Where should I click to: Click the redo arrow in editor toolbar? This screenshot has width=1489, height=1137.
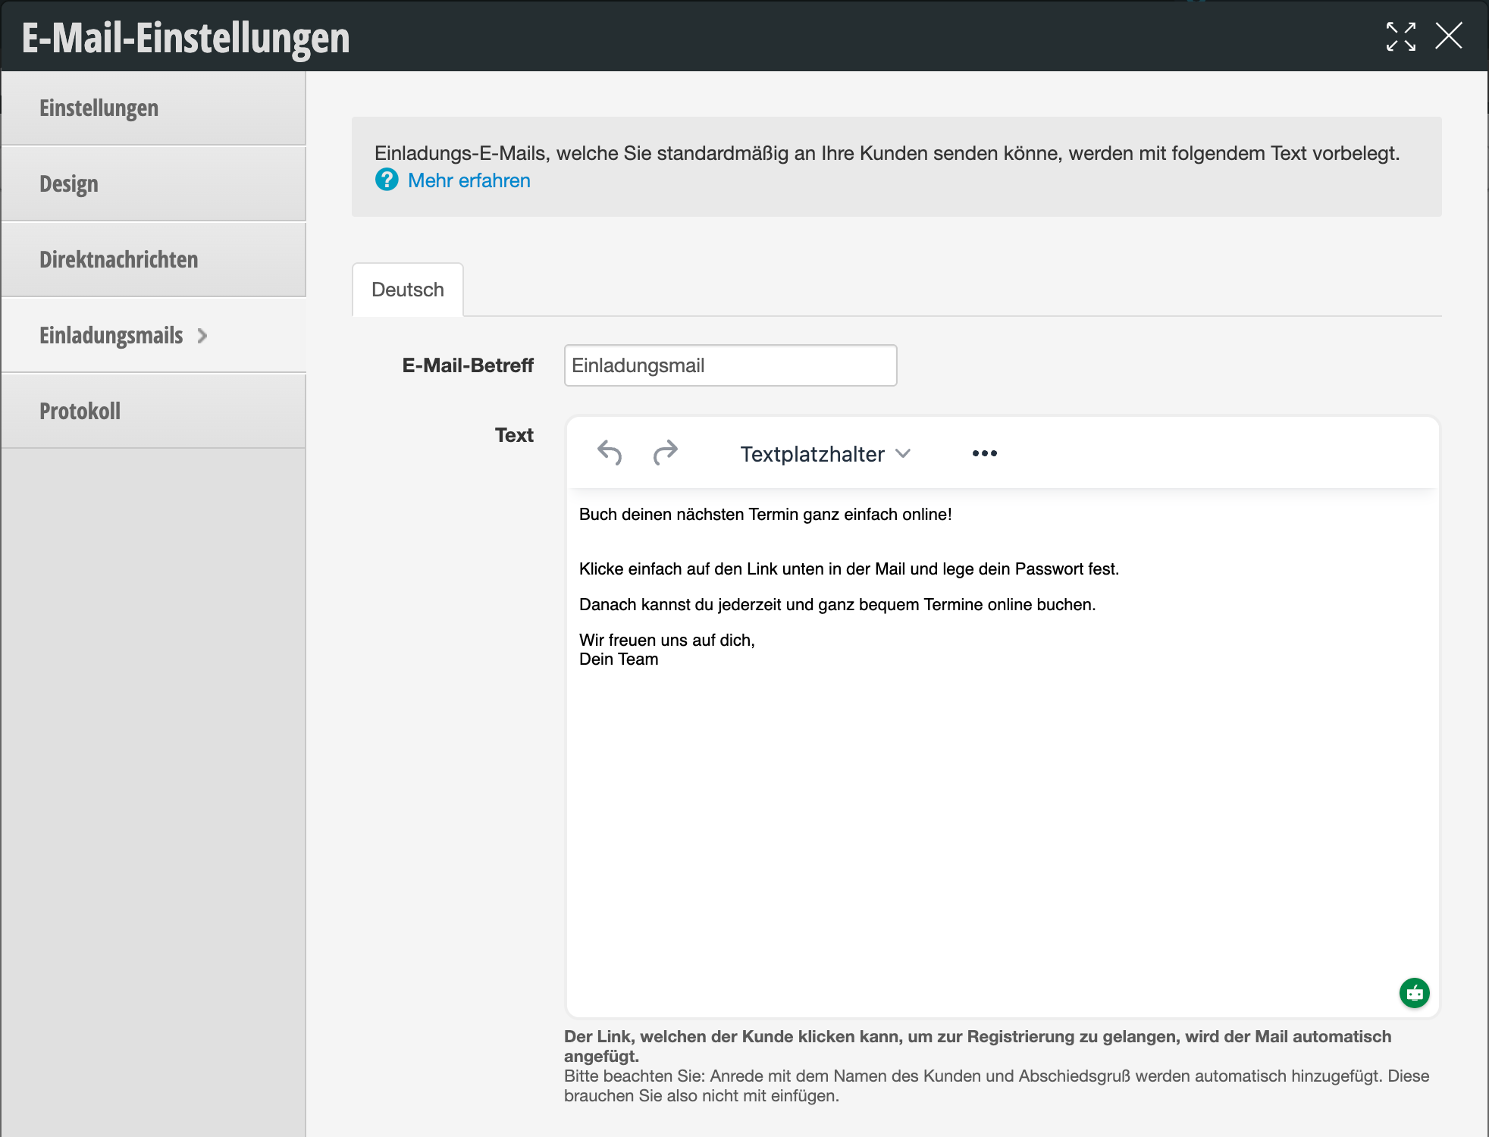pyautogui.click(x=665, y=453)
